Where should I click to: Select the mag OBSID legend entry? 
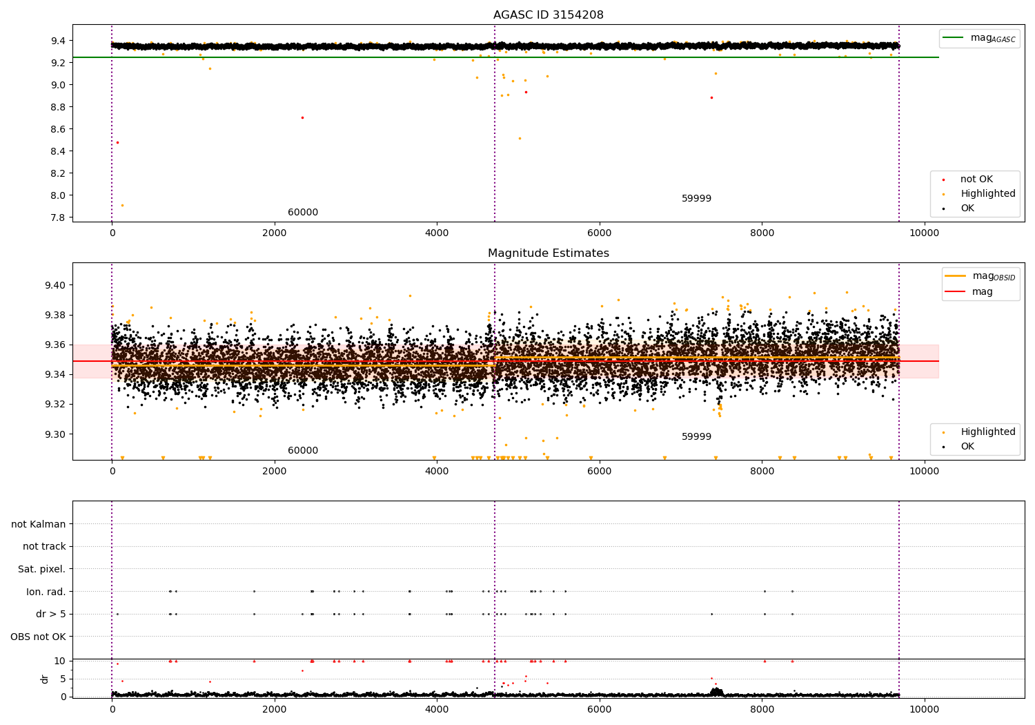click(x=980, y=276)
